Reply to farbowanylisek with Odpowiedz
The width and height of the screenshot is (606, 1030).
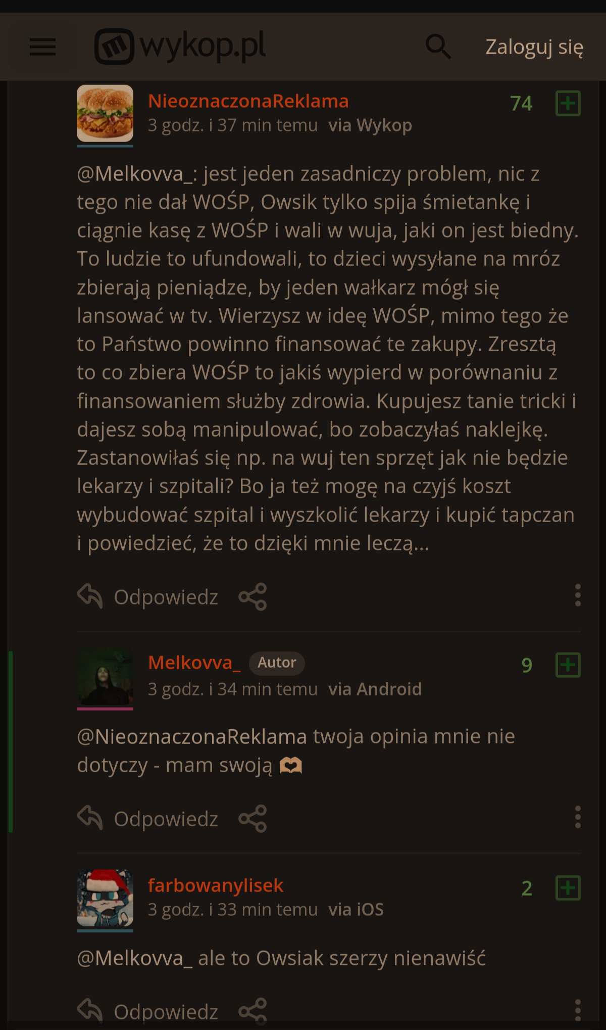coord(147,1011)
